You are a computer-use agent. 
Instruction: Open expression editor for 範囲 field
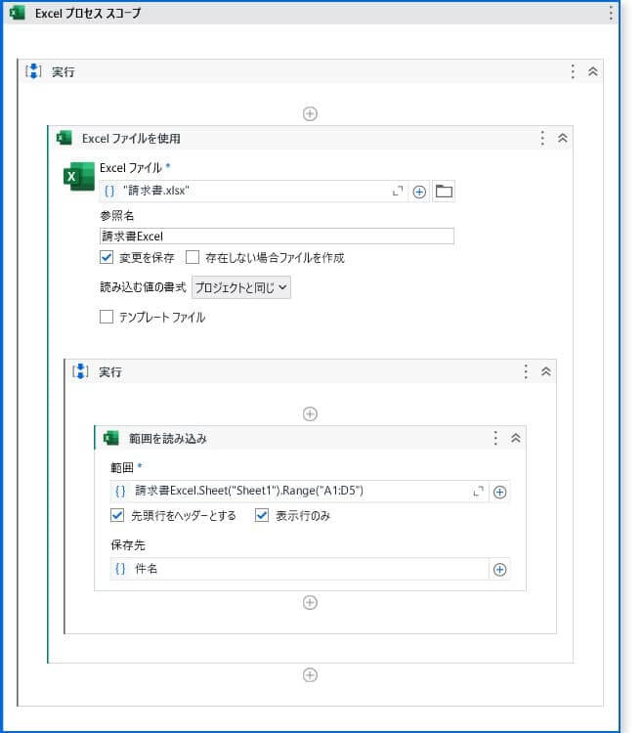pyautogui.click(x=478, y=492)
